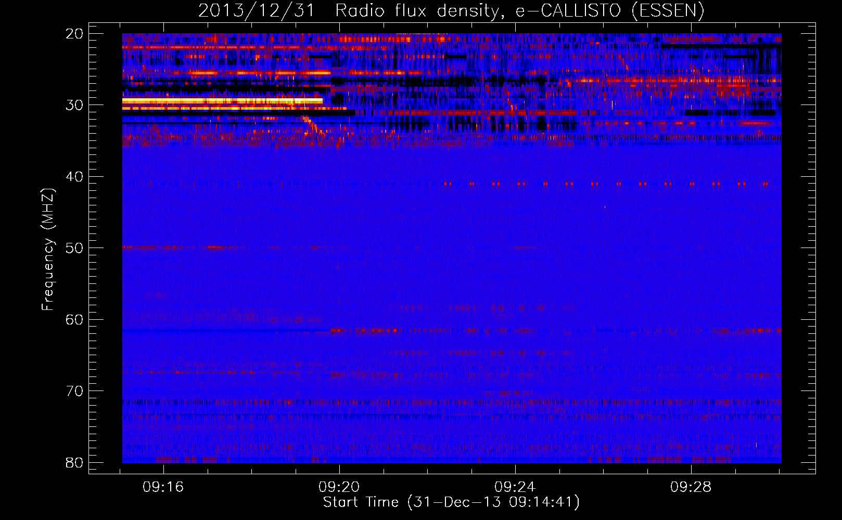Click the 30 frequency tick label
The width and height of the screenshot is (842, 520).
(75, 105)
